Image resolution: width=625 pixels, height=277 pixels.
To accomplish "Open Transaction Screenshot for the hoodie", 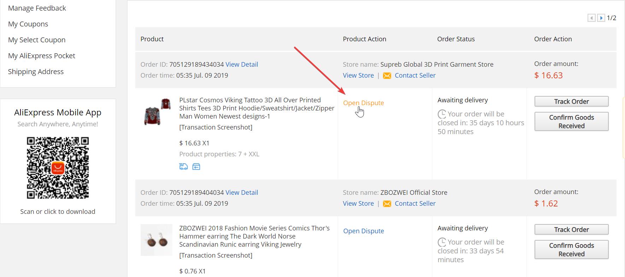I will (x=216, y=127).
